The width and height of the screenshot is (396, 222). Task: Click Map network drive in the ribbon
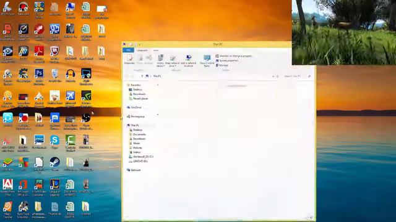coord(173,61)
